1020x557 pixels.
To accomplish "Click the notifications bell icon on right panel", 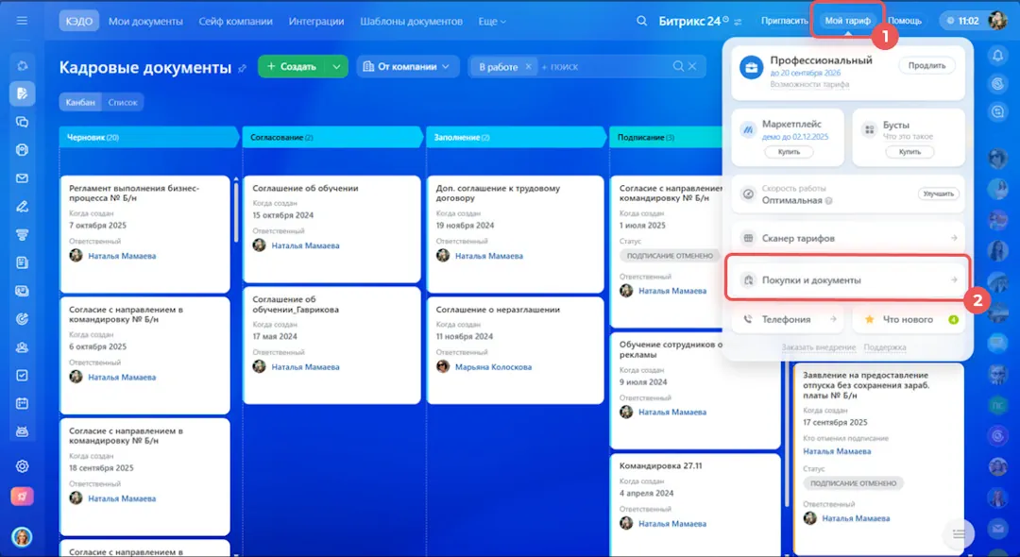I will (x=997, y=56).
